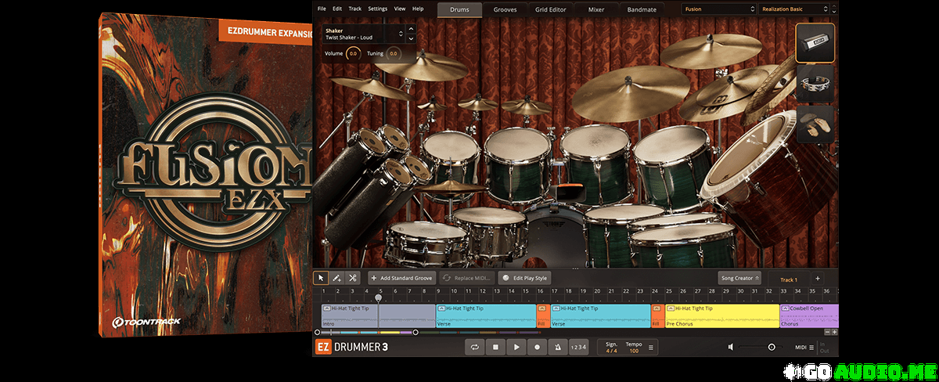
Task: Select the second orange Fill block
Action: (x=657, y=315)
